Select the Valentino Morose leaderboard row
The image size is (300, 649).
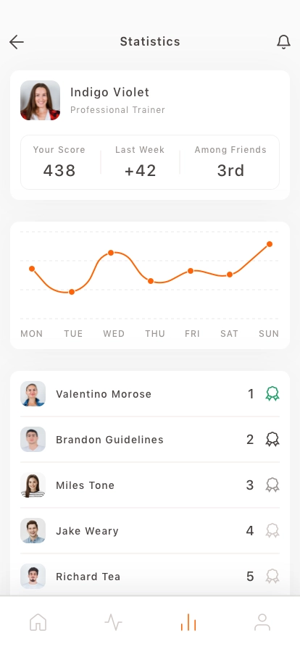point(150,393)
